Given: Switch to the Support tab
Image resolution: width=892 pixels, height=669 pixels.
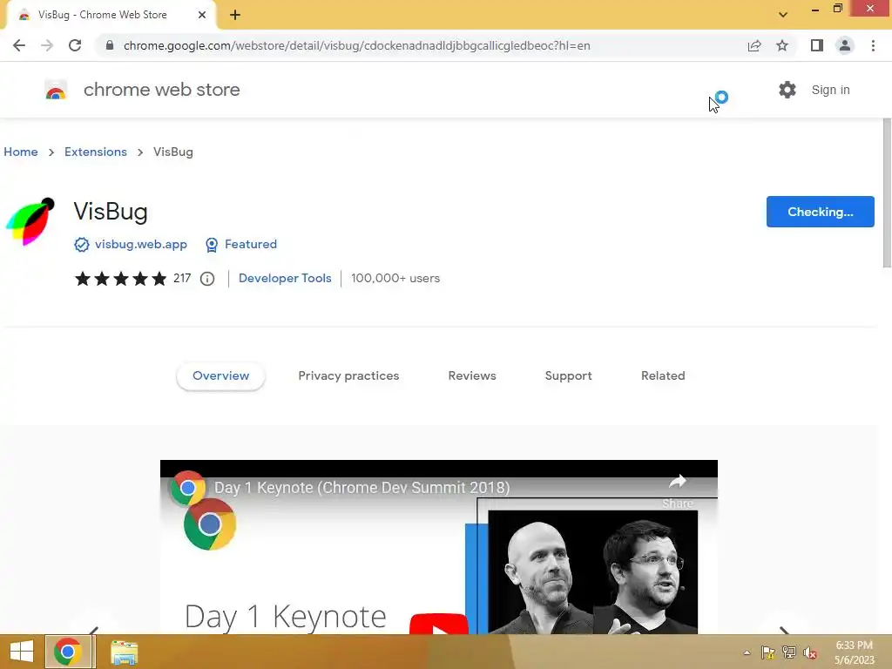Looking at the screenshot, I should tap(568, 376).
